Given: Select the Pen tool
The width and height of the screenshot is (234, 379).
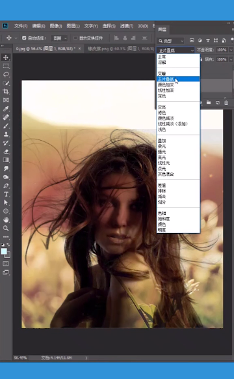Looking at the screenshot, I should point(6,186).
